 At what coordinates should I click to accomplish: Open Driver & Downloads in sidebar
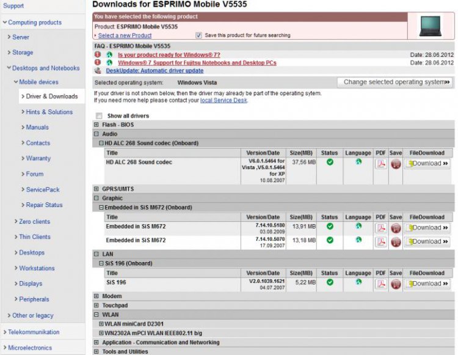(52, 96)
